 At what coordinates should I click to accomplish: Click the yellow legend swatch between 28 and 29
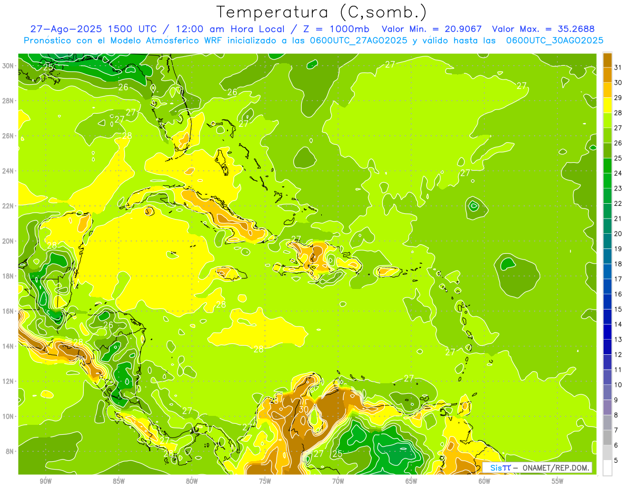pos(607,105)
